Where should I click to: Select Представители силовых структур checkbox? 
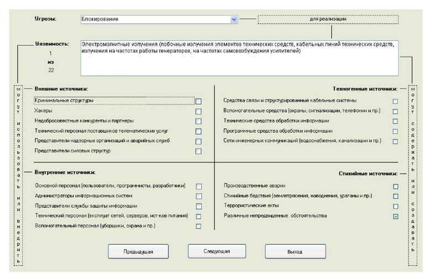pos(198,151)
